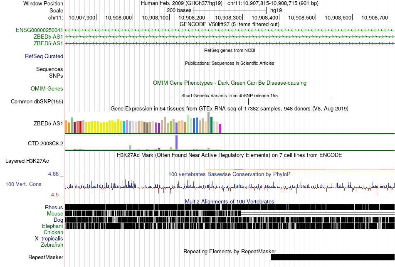
Task: Click the Rhesus species label
Action: (x=54, y=207)
